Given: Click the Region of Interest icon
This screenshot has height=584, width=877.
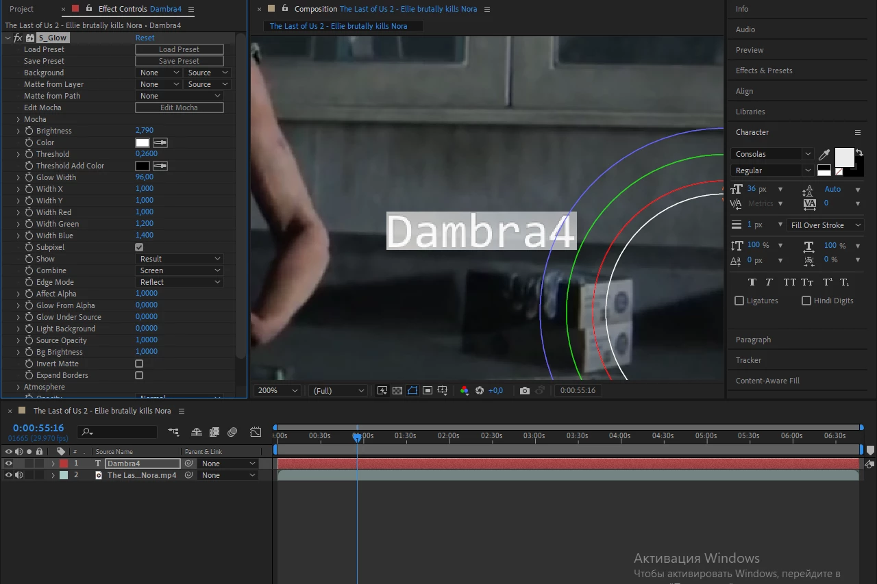Looking at the screenshot, I should [428, 390].
